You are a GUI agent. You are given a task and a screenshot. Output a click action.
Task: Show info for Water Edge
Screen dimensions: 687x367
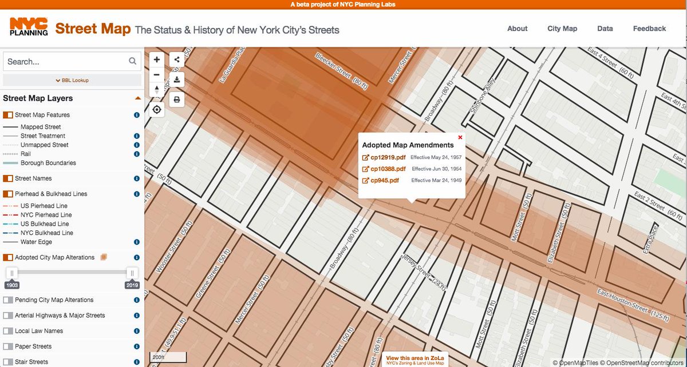pyautogui.click(x=137, y=242)
